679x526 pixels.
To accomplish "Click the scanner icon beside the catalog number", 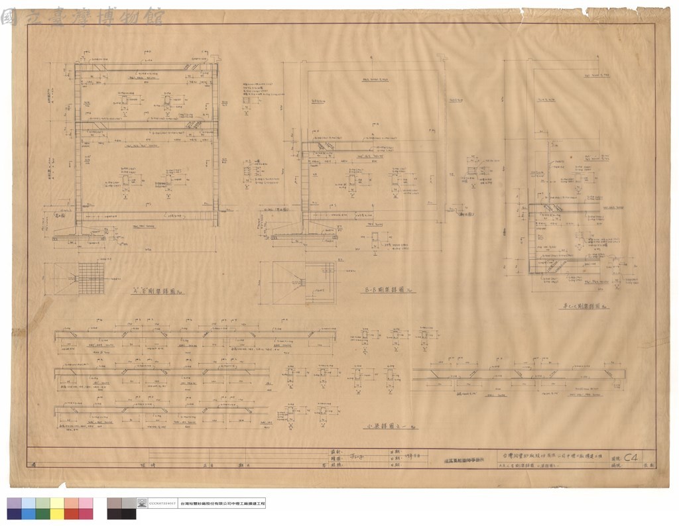I will [142, 503].
